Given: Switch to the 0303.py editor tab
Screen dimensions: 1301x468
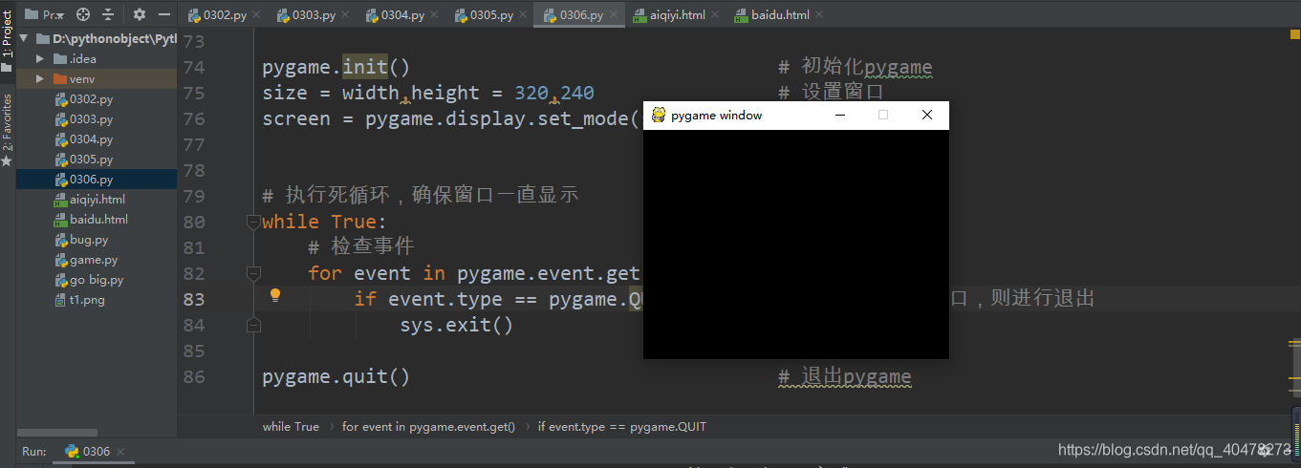Looking at the screenshot, I should coord(312,15).
